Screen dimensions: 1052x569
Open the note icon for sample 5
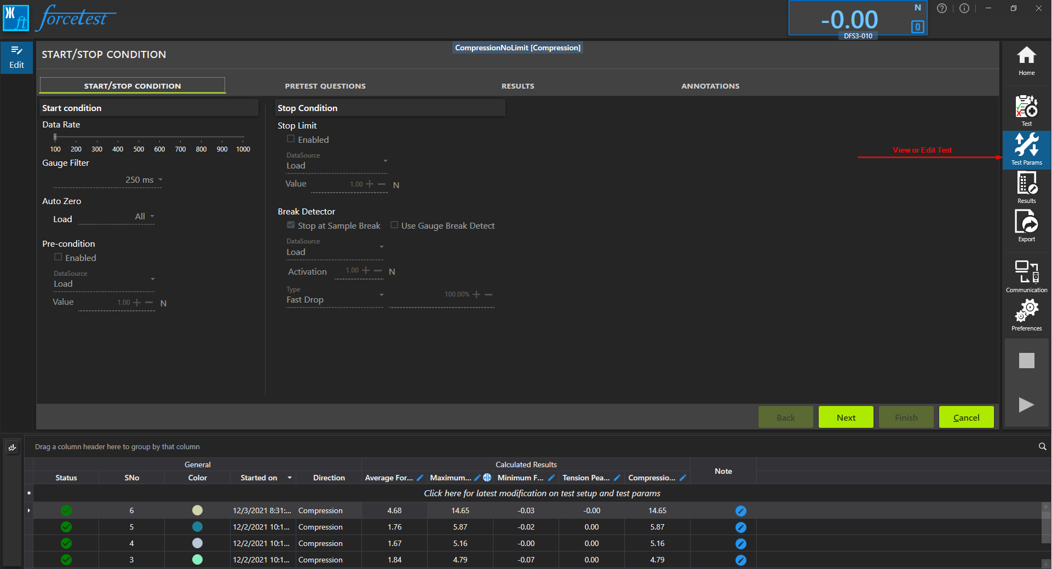(x=740, y=527)
